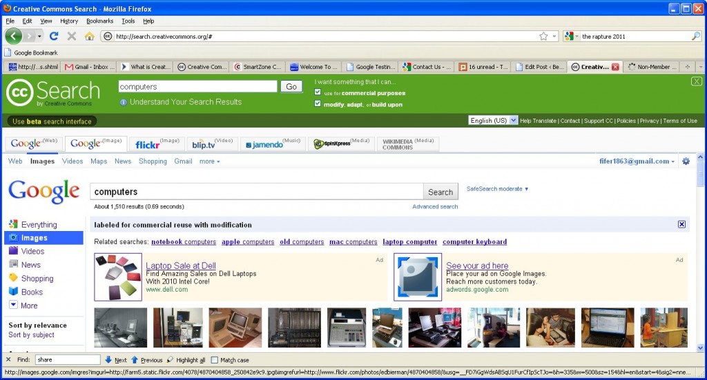The width and height of the screenshot is (707, 380).
Task: Click the bookmark star in address bar
Action: point(543,37)
